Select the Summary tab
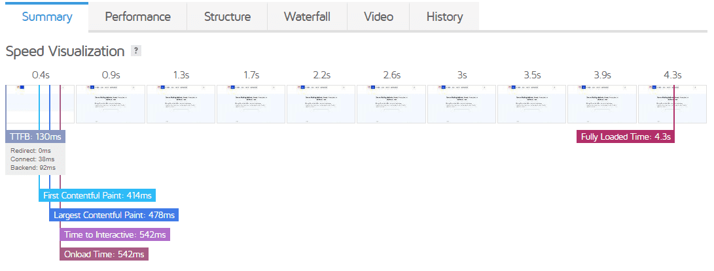The image size is (714, 271). pos(47,17)
